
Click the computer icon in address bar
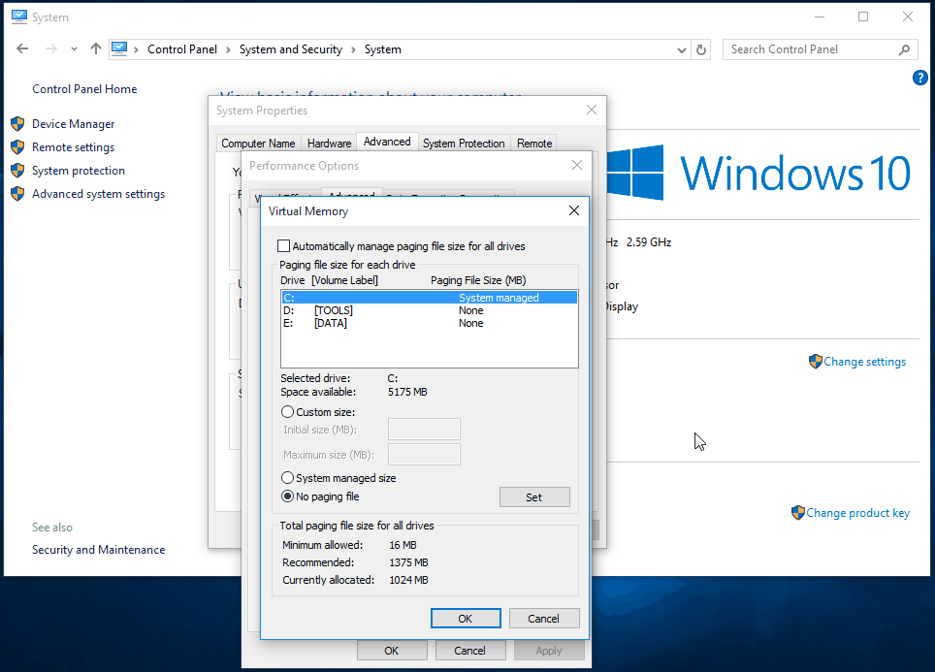119,48
